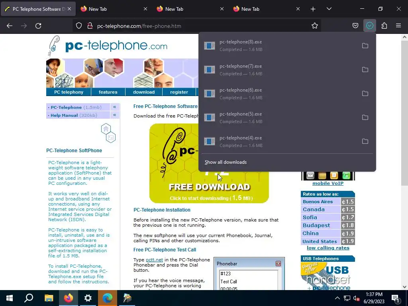Viewport: 408px width, 306px height.
Task: Open register navigation menu item
Action: click(x=179, y=92)
